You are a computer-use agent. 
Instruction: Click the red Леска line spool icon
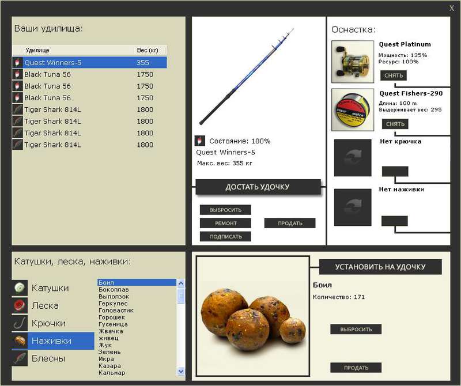[x=20, y=305]
